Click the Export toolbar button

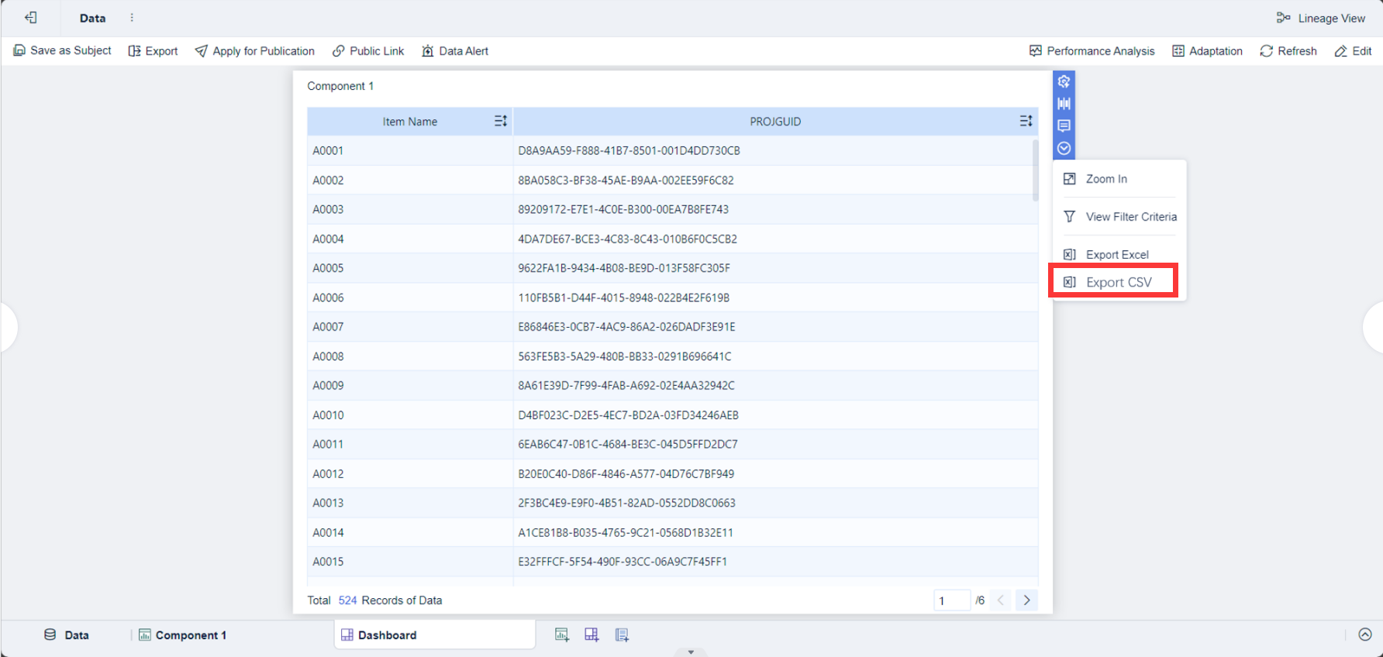click(153, 50)
